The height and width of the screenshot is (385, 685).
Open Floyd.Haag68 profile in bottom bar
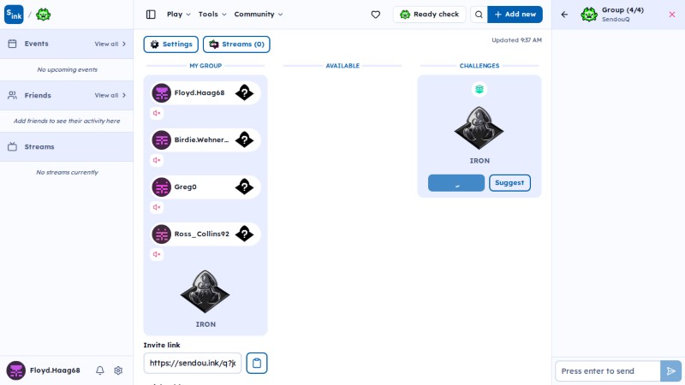pos(44,370)
